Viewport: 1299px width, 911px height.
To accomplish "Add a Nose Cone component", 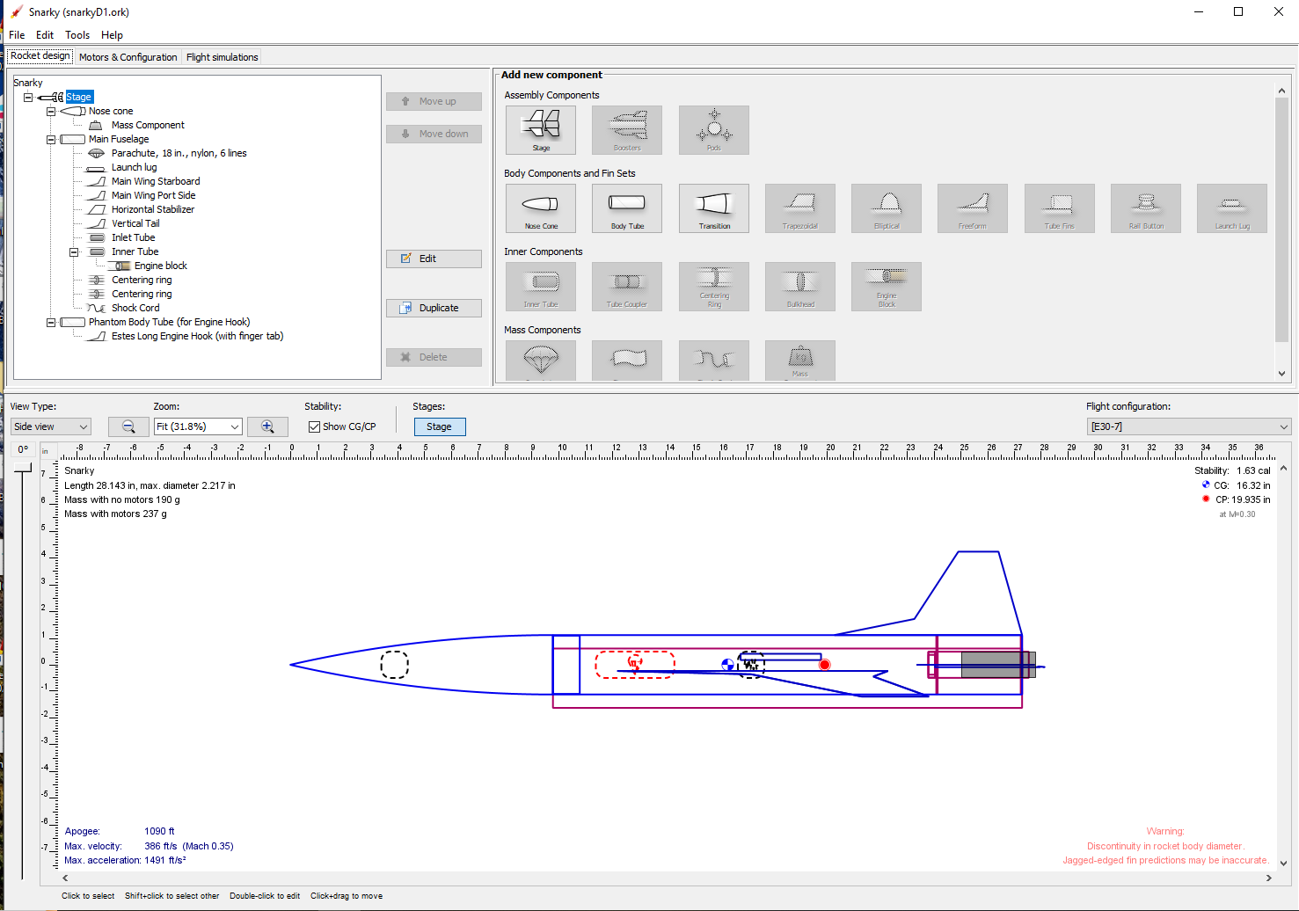I will (540, 208).
